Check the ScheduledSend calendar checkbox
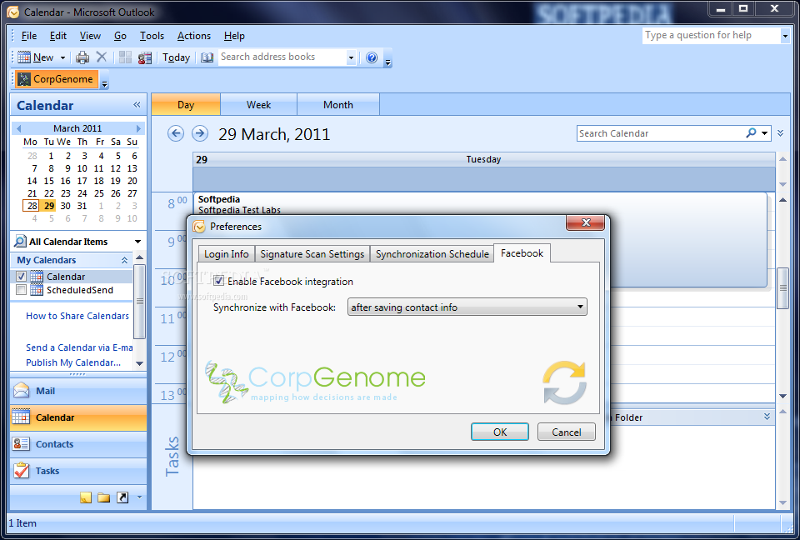Image resolution: width=800 pixels, height=540 pixels. tap(21, 290)
